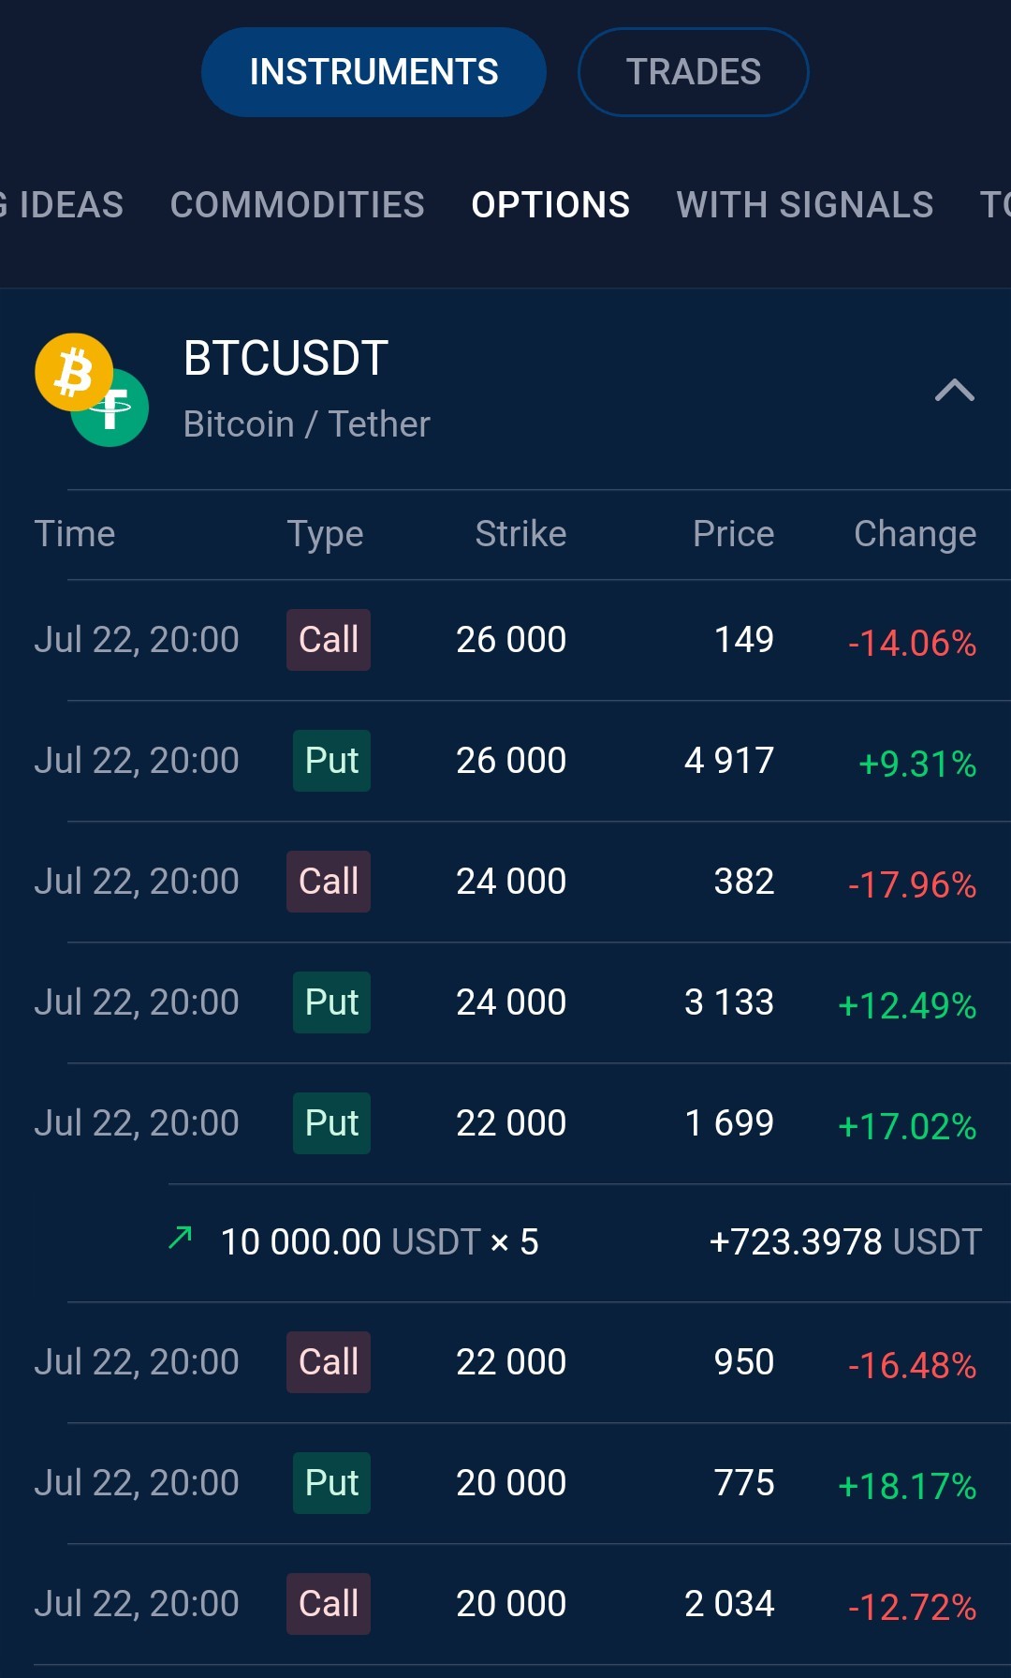Viewport: 1011px width, 1678px height.
Task: Click the BTCUSDT Bitcoin/Tether coin icon
Action: coord(92,390)
